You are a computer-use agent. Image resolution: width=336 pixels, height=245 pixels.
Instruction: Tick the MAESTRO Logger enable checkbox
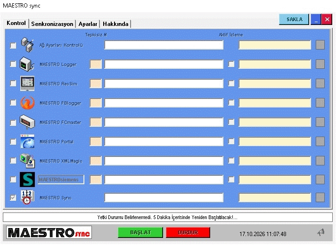coord(13,64)
